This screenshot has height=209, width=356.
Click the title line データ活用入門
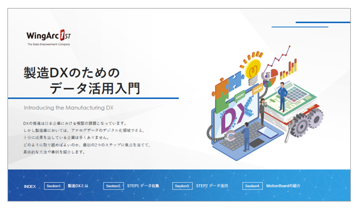95,89
